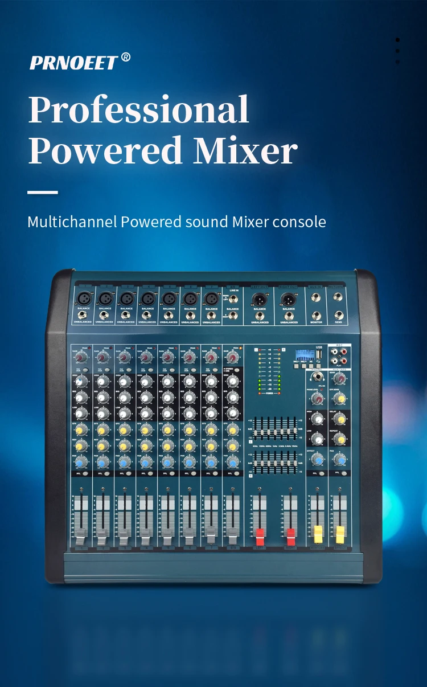Toggle channel 1 PFL button
The height and width of the screenshot is (687, 427).
click(84, 473)
